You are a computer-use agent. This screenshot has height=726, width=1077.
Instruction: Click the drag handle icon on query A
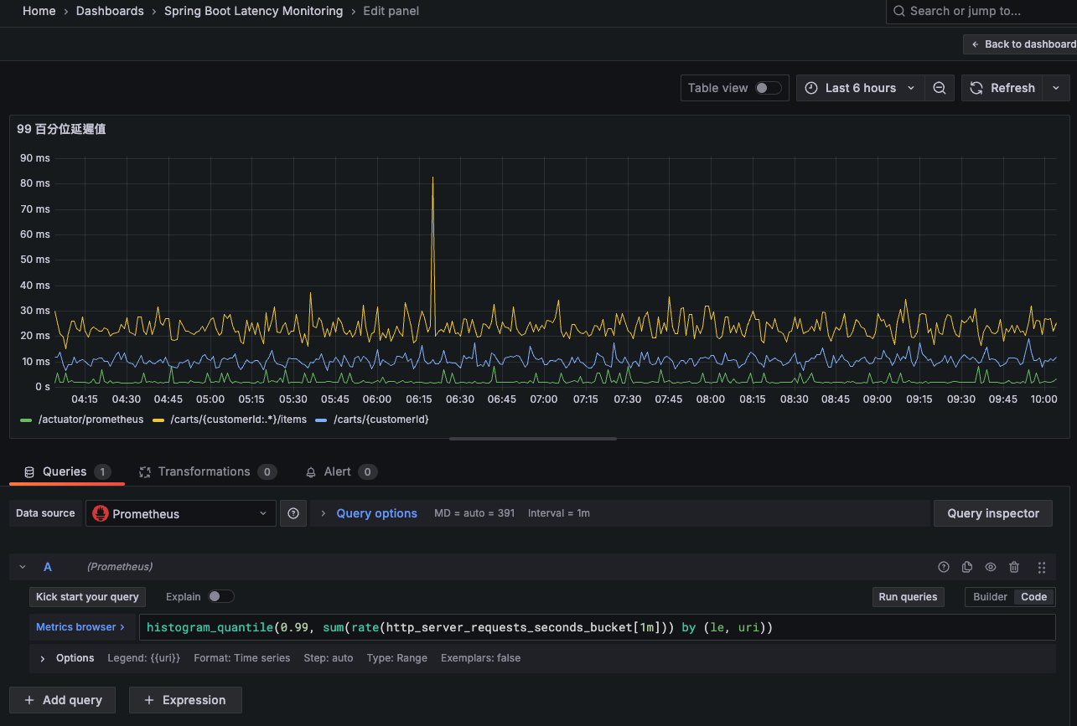point(1042,567)
